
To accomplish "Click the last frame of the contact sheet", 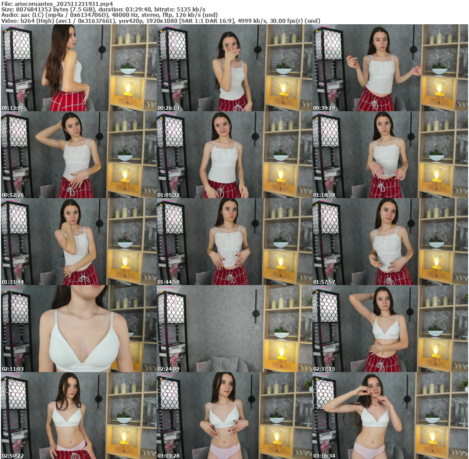I will [x=390, y=416].
